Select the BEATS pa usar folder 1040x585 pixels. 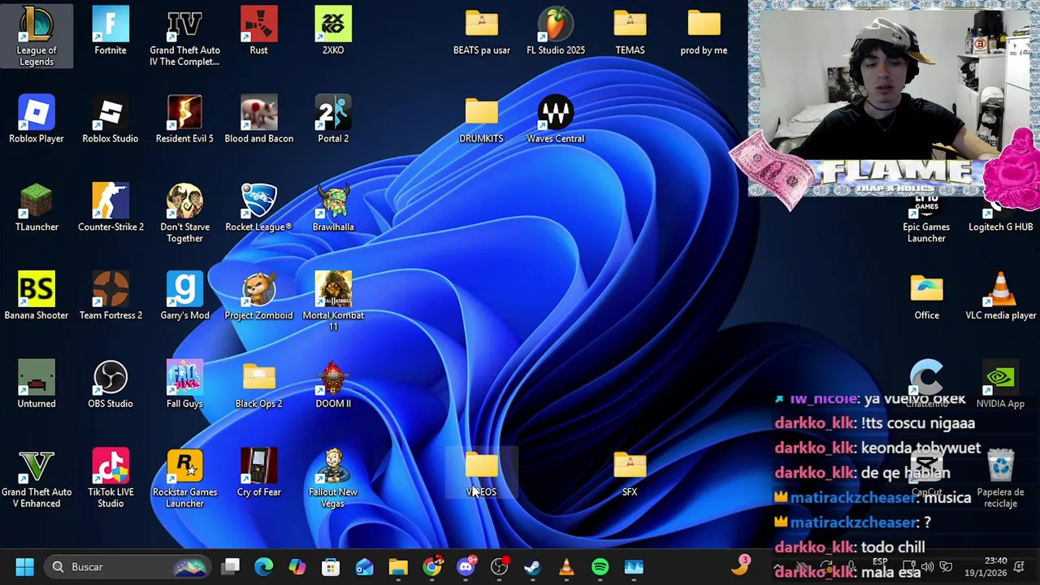pos(482,31)
